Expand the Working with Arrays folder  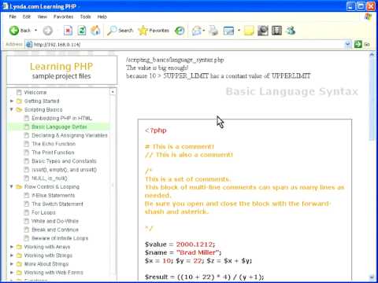pyautogui.click(x=12, y=247)
